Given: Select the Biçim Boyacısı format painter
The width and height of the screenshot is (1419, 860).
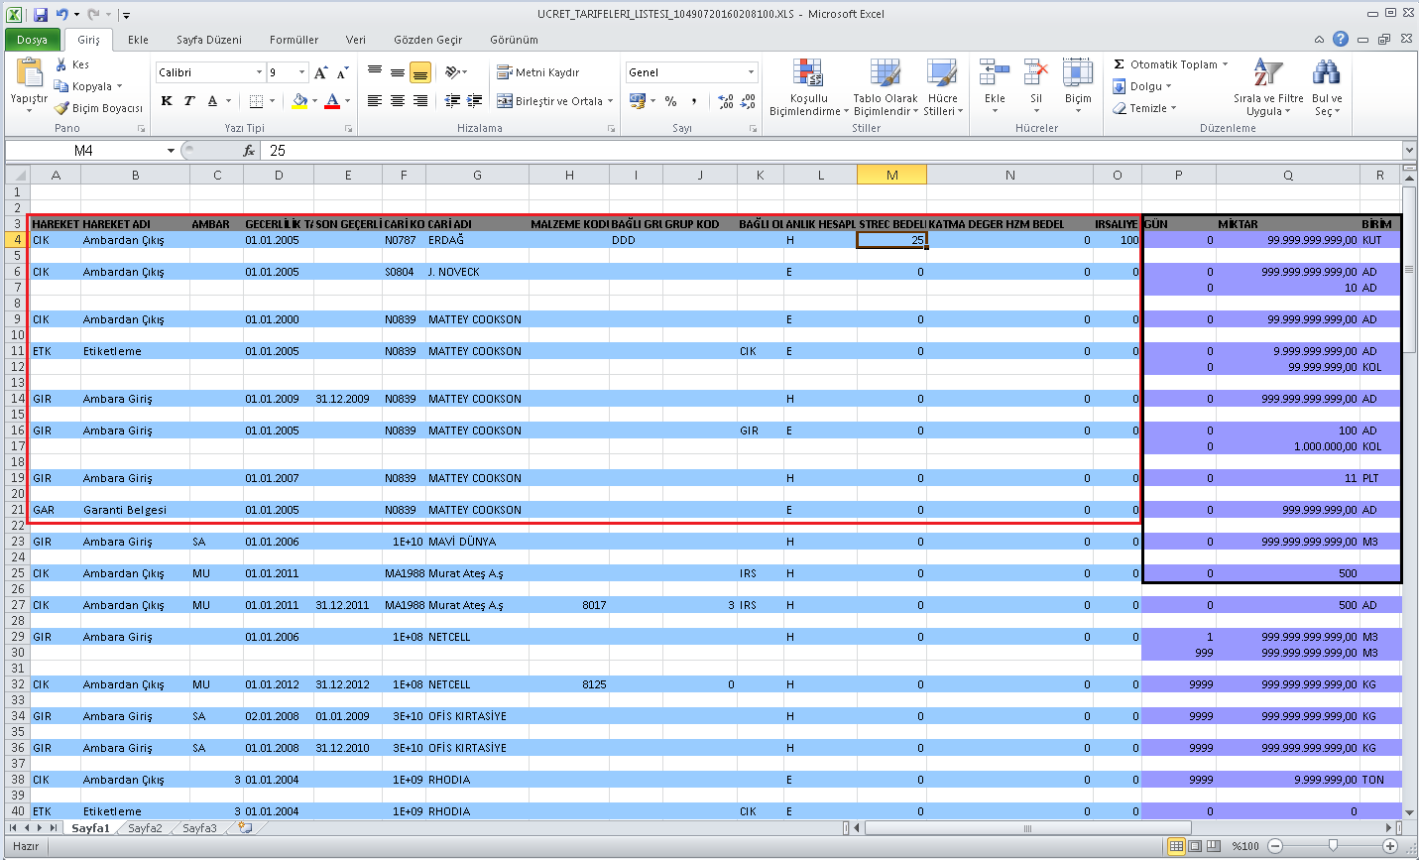Looking at the screenshot, I should click(x=98, y=108).
